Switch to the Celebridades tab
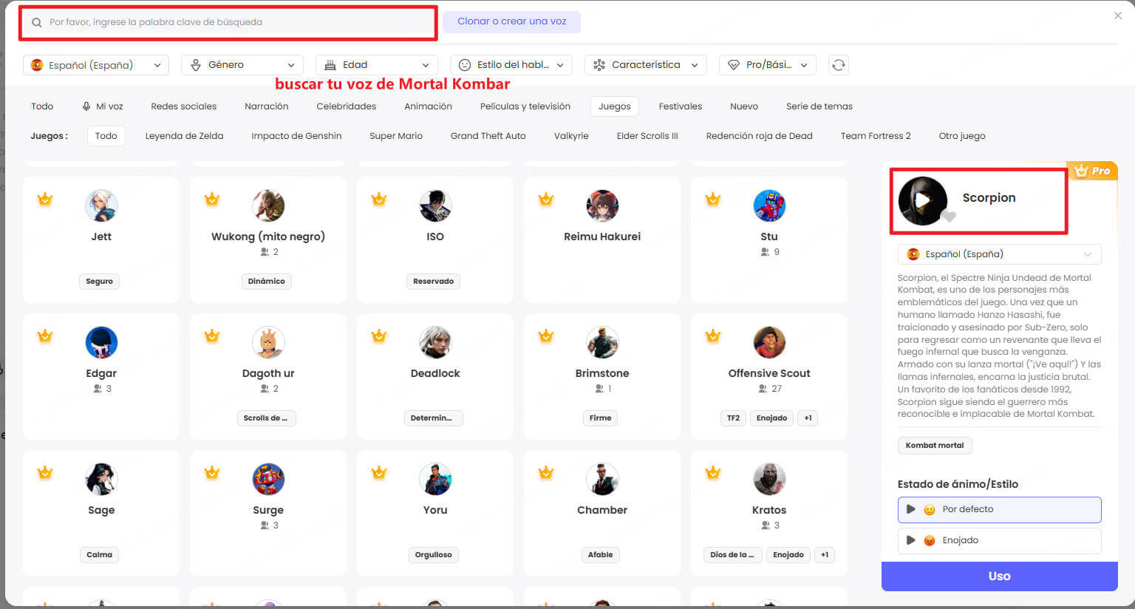This screenshot has width=1135, height=609. (x=346, y=106)
